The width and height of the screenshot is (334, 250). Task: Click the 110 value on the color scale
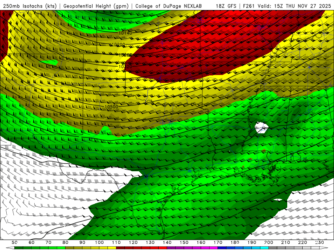[x=116, y=242]
